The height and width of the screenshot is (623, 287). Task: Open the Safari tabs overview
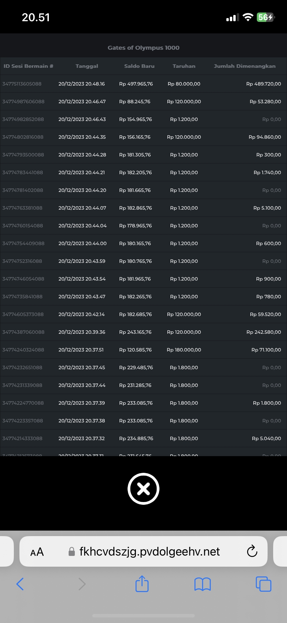pos(263,584)
